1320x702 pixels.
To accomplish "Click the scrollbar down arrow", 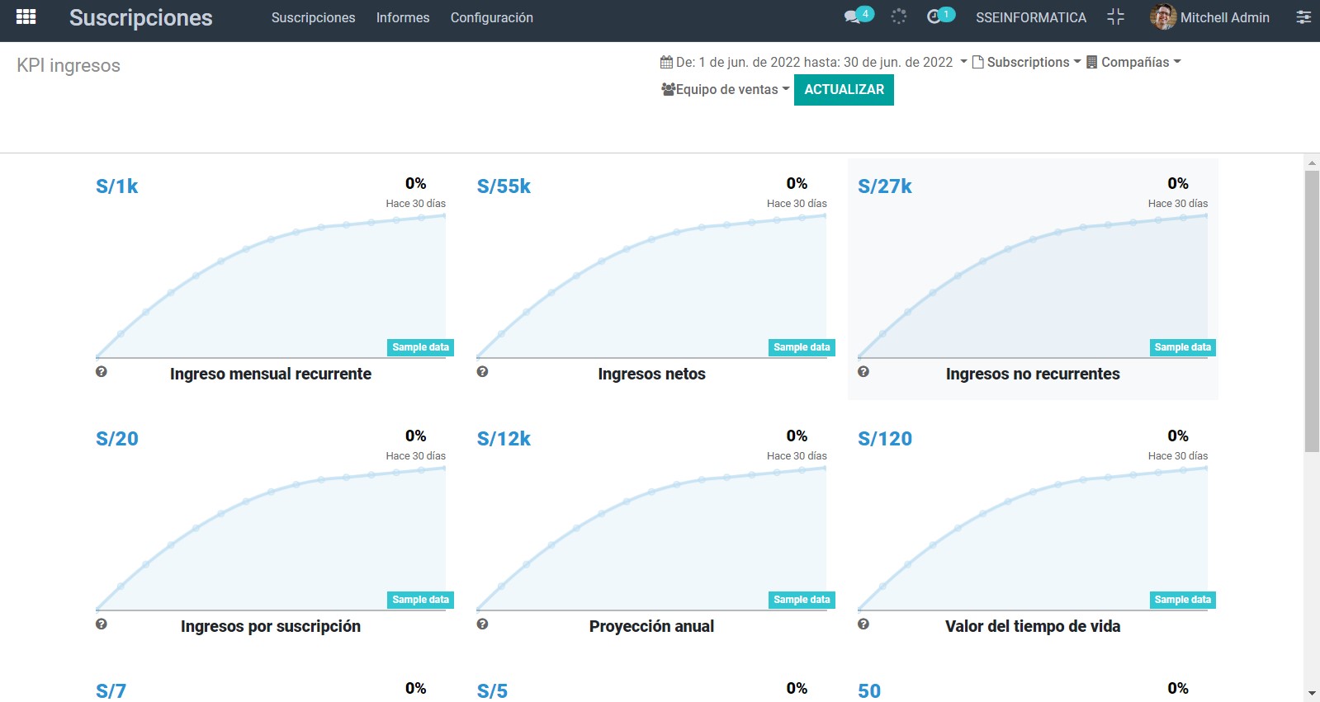I will point(1312,694).
